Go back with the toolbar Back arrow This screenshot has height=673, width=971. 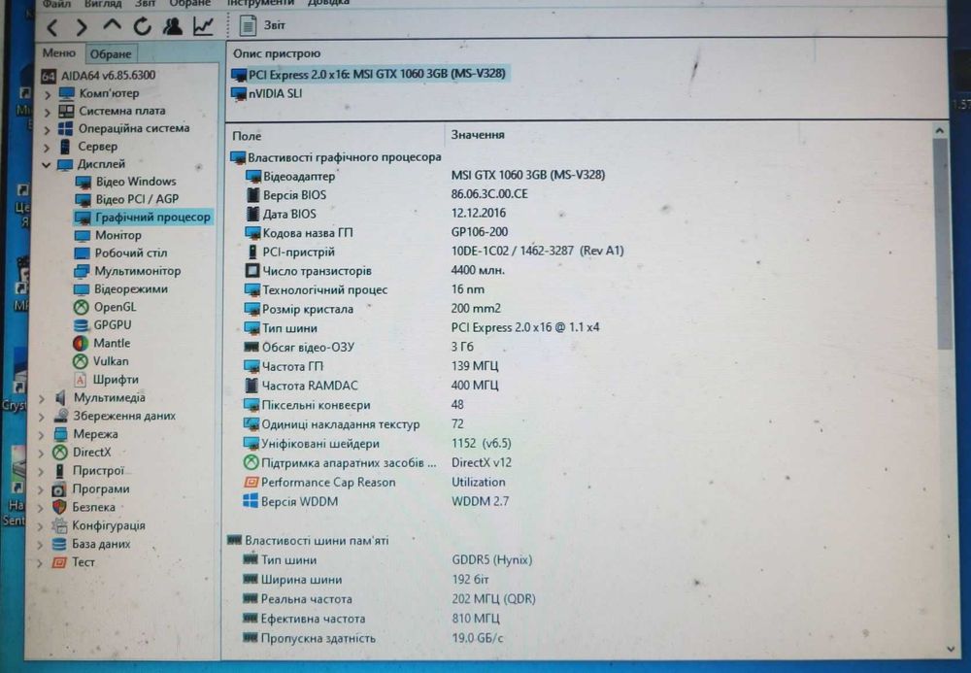(52, 27)
